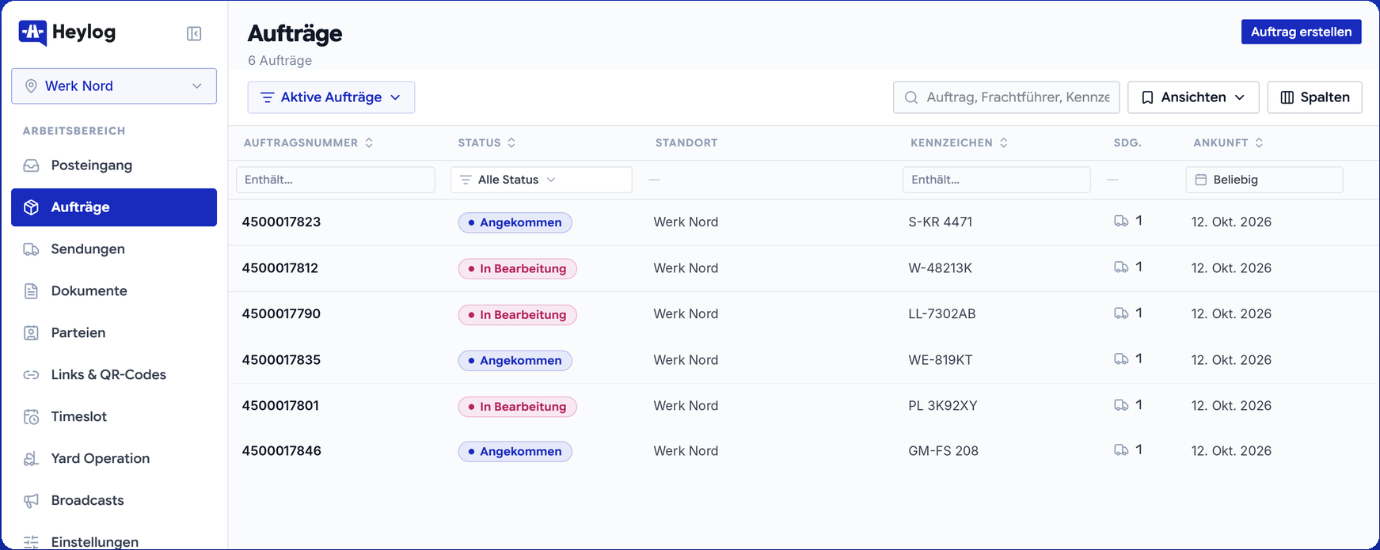The image size is (1380, 550).
Task: Open Posteingang in the sidebar
Action: (114, 165)
